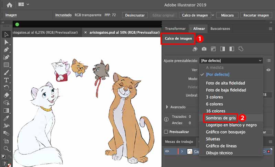Expand the layer row chevron
Viewport: 275px width, 167px height.
(182, 151)
